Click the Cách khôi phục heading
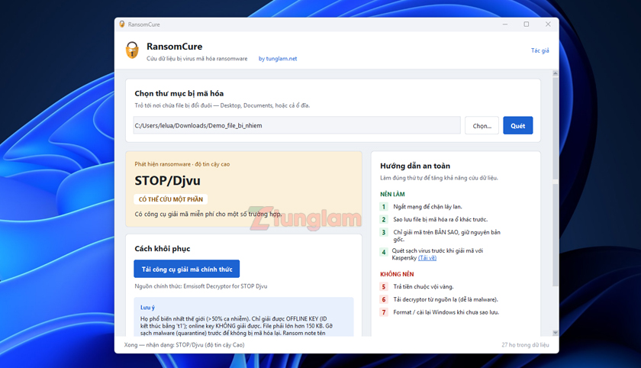Viewport: 641px width, 368px height. pyautogui.click(x=163, y=249)
